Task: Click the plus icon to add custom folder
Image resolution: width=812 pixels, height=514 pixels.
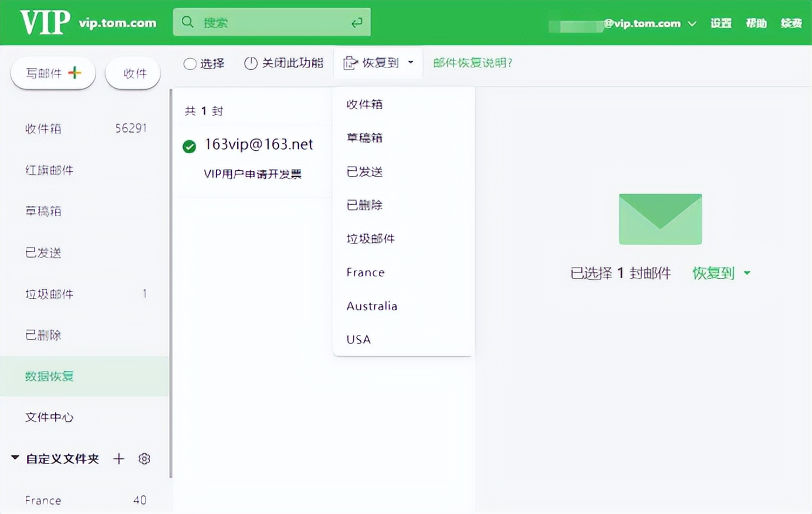Action: 119,459
